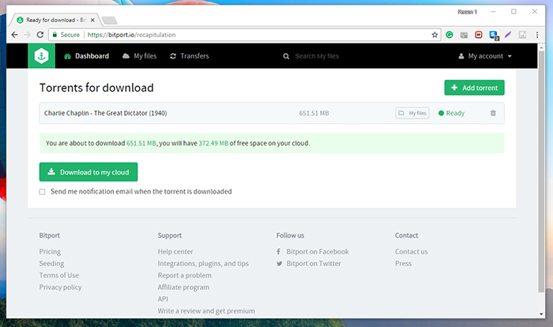The image size is (553, 327).
Task: Click the Facebook icon in footer
Action: (x=279, y=251)
